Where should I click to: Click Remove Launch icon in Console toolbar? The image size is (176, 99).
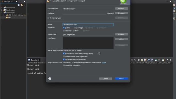pos(132,60)
